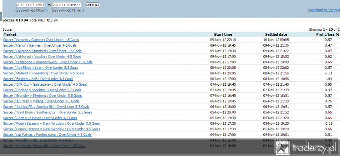Select the Total P&L €10.94 text
Image resolution: width=340 pixels, height=156 pixels.
pyautogui.click(x=43, y=20)
